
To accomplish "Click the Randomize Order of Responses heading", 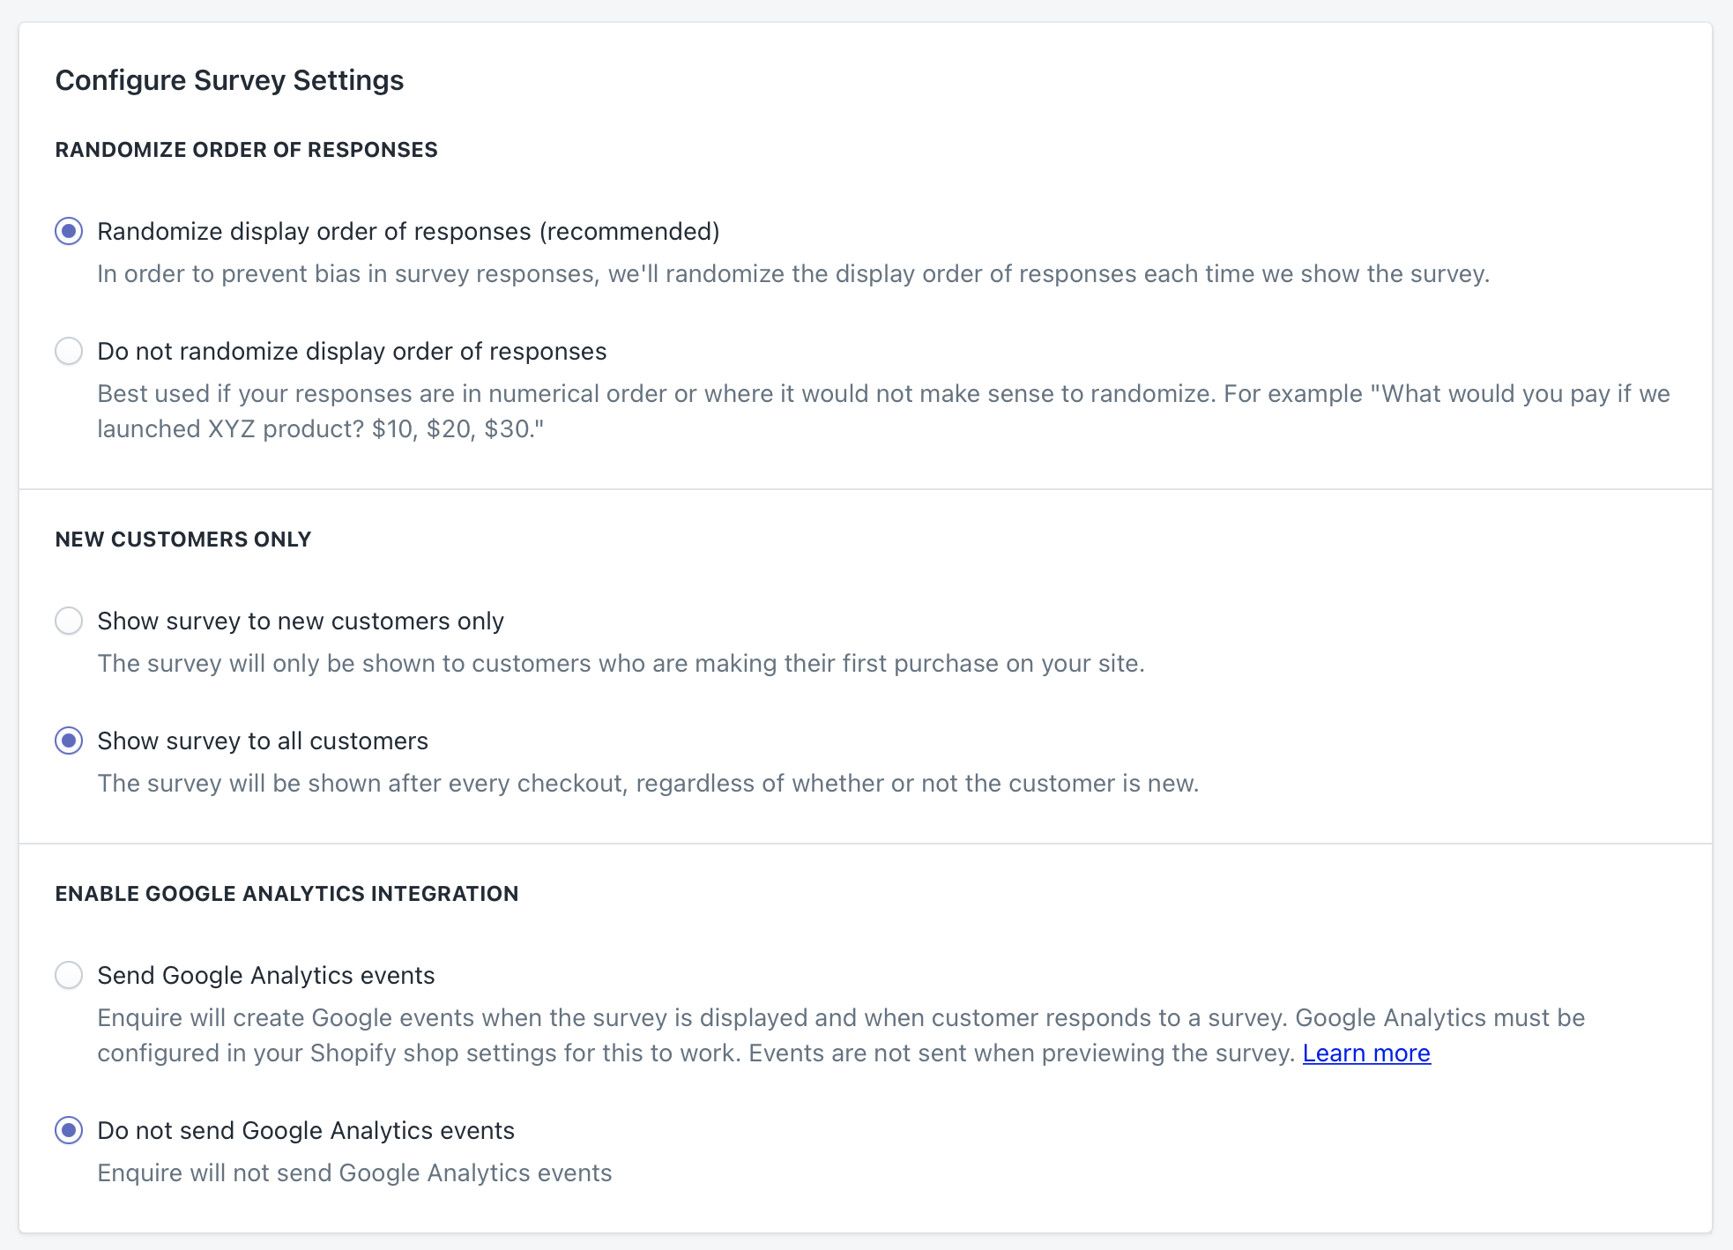I will 246,150.
